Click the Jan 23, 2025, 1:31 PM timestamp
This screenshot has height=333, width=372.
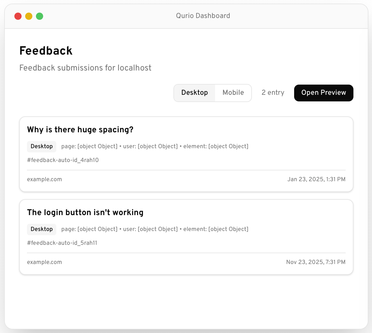(x=316, y=179)
